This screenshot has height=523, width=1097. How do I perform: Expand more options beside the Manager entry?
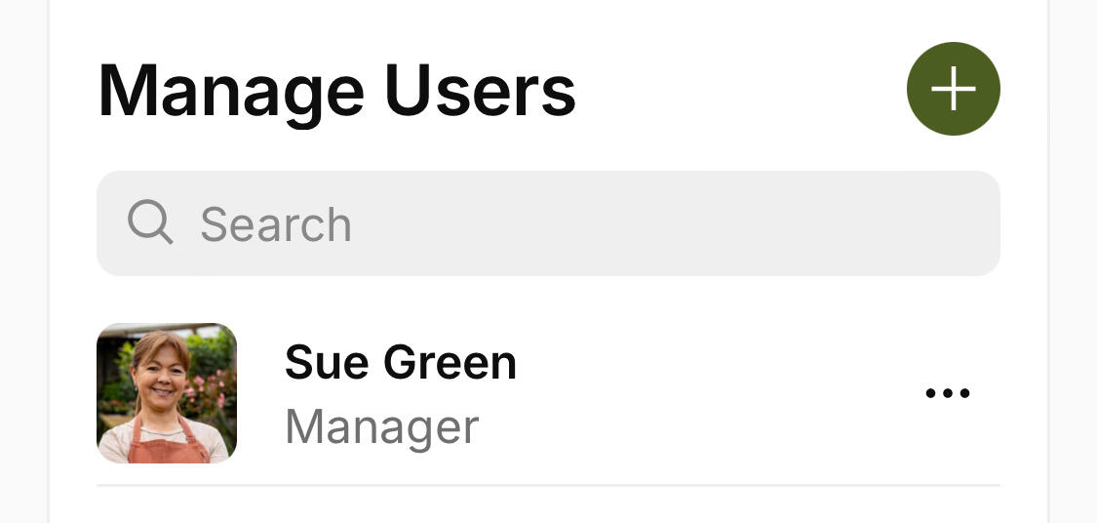[947, 393]
